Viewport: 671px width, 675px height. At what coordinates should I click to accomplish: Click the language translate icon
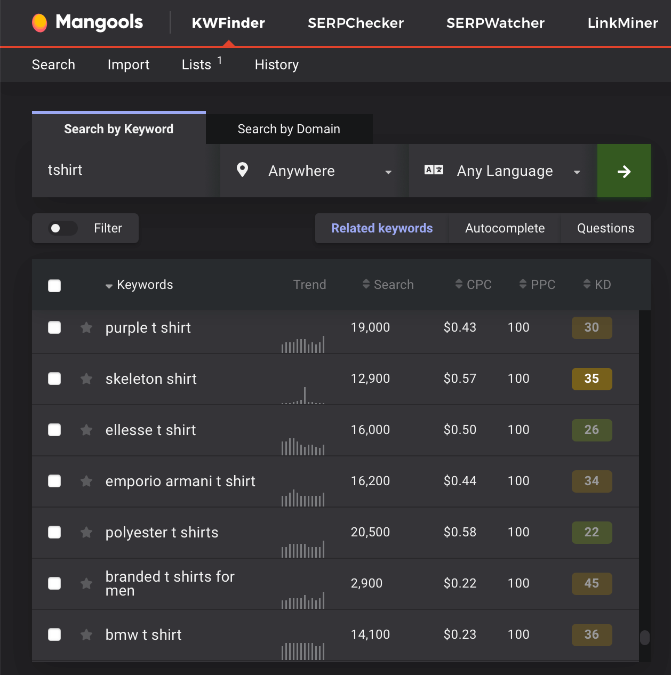click(434, 170)
